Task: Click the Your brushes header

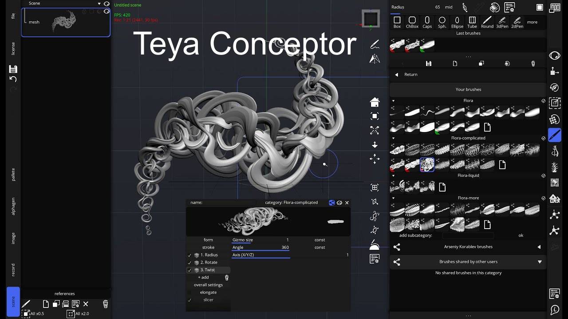Action: point(468,89)
